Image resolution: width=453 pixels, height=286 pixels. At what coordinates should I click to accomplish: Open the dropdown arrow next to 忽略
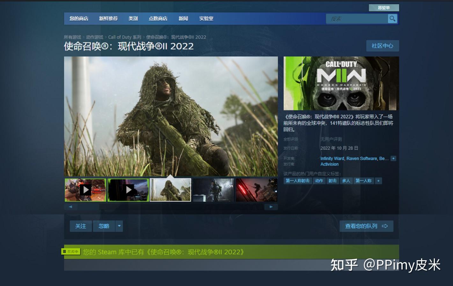click(x=119, y=226)
